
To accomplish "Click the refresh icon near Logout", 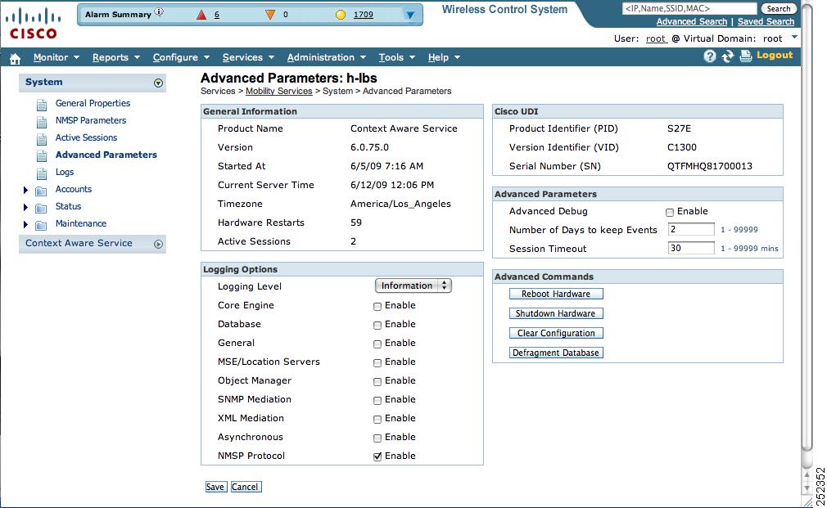I will [726, 56].
